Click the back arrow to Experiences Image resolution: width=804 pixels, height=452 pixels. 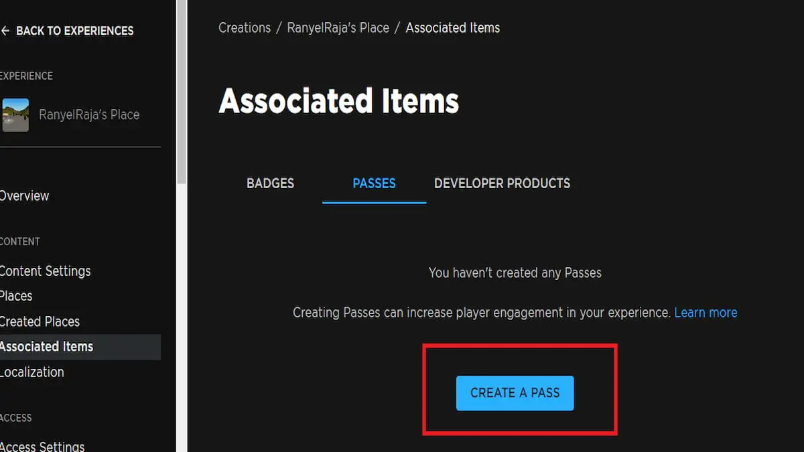(x=5, y=30)
